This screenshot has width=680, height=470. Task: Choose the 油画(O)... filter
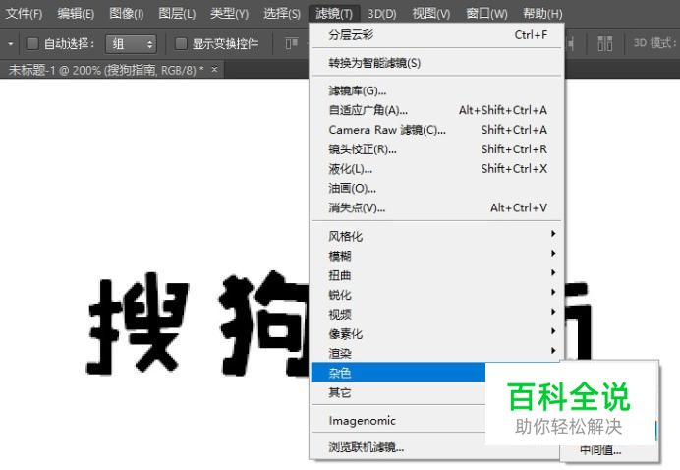[437, 189]
